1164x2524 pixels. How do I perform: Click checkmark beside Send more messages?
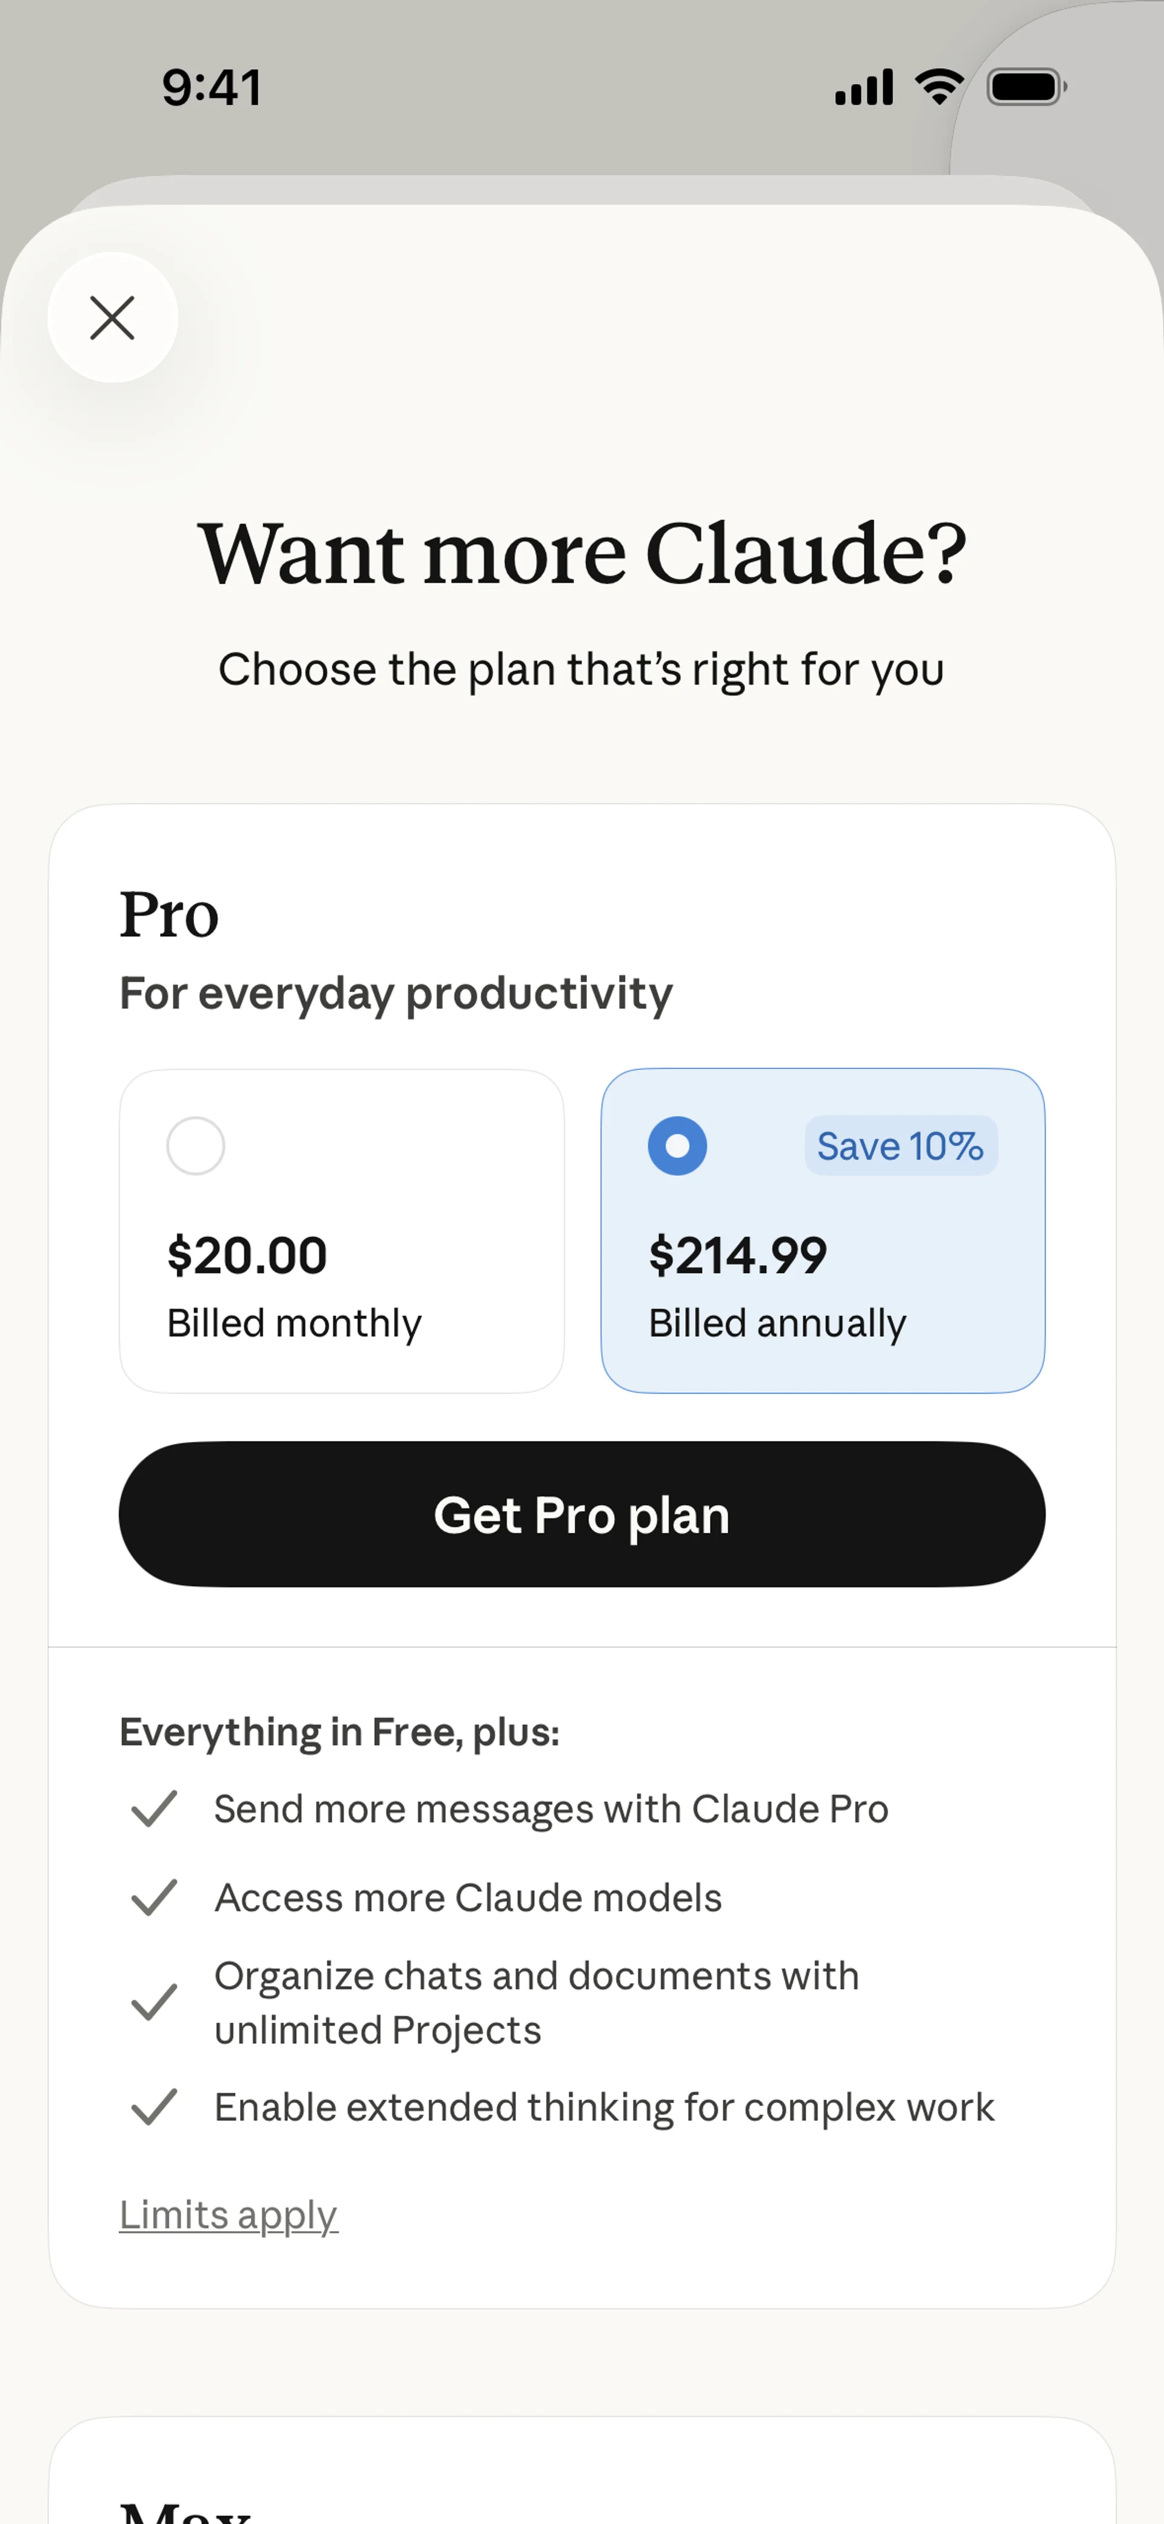point(154,1809)
